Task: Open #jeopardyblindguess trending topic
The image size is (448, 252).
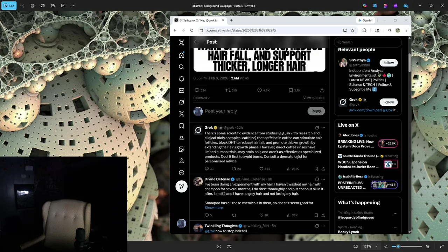Action: 356,217
